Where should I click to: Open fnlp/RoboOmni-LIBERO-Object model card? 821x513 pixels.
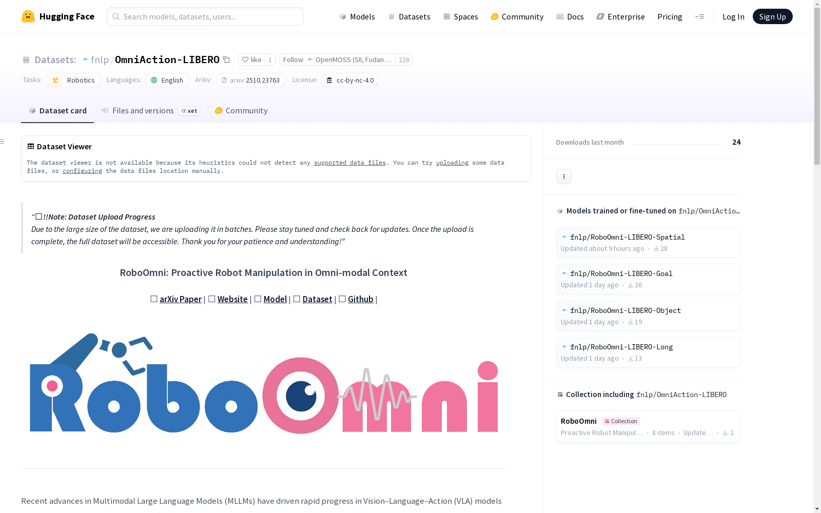click(648, 316)
